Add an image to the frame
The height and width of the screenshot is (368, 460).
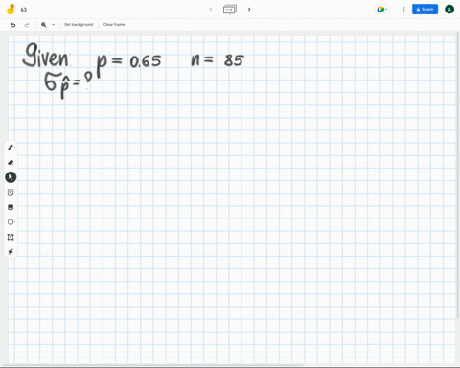pyautogui.click(x=11, y=207)
